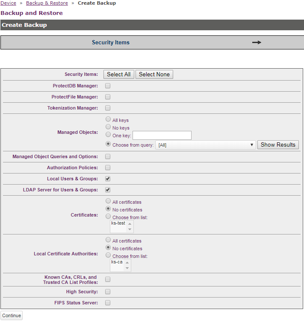Enable the ProtectDB Manager checkbox

[108, 86]
